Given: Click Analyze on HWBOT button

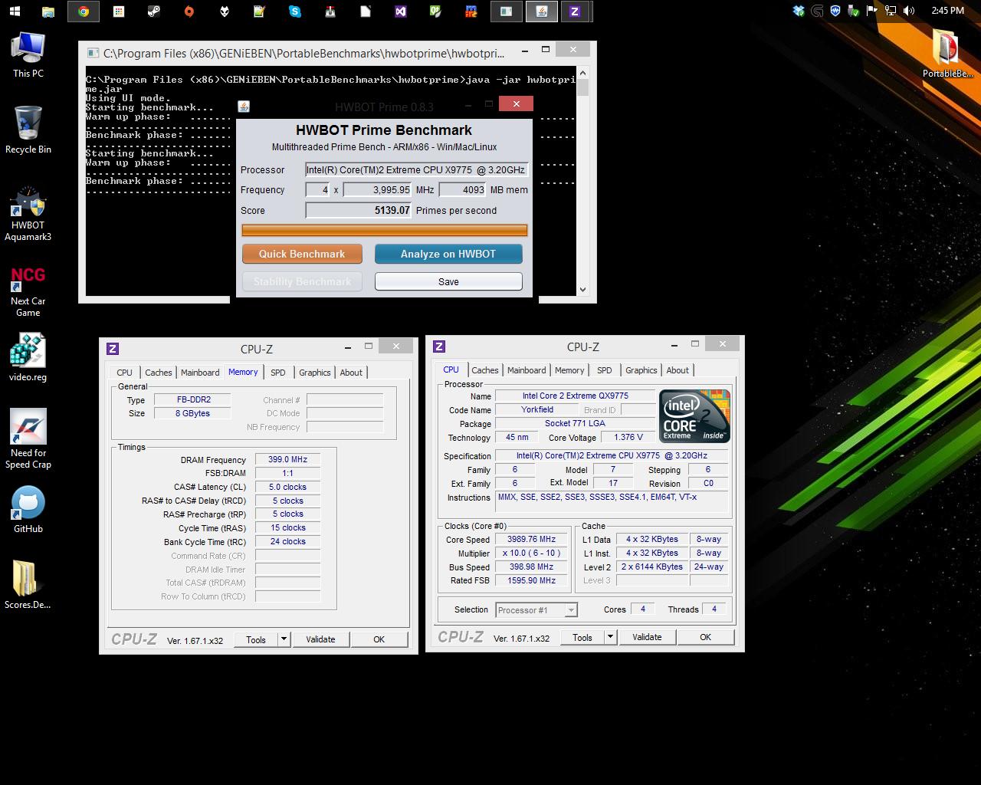Looking at the screenshot, I should 448,254.
